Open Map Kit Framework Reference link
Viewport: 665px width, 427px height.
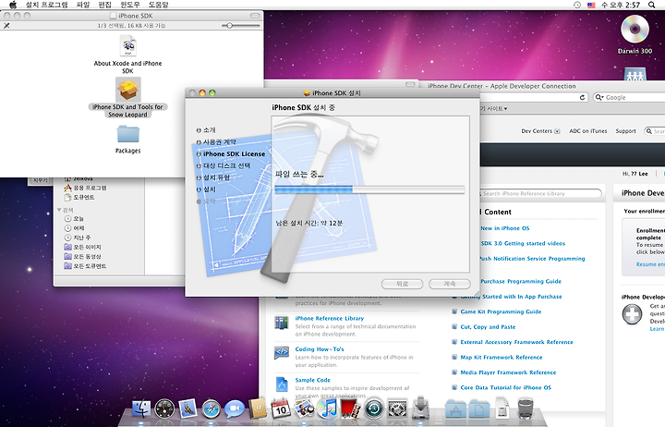point(502,358)
